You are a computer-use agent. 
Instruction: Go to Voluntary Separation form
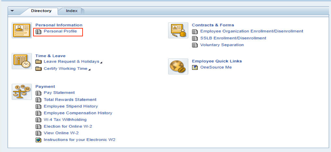pos(222,45)
